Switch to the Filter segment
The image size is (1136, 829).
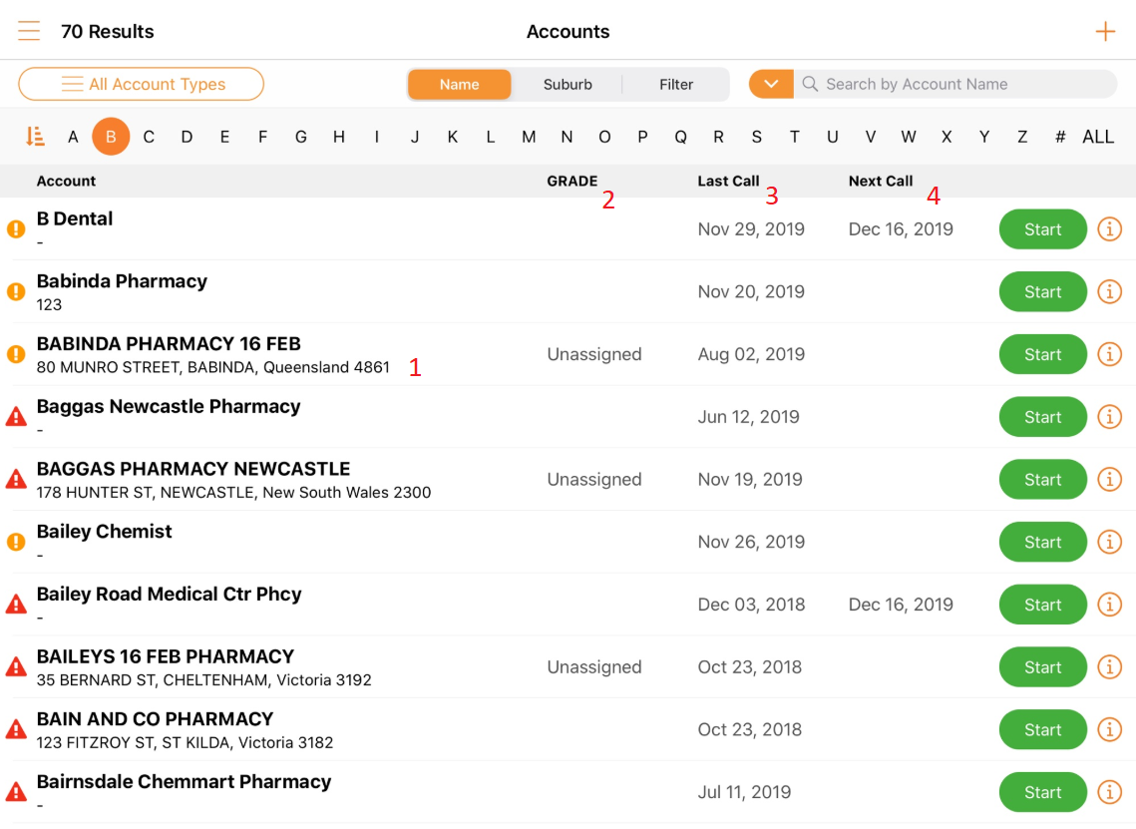click(x=676, y=84)
